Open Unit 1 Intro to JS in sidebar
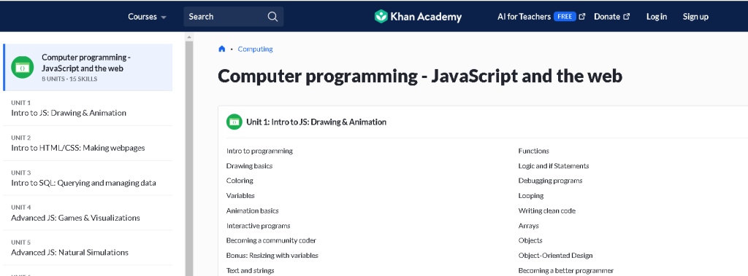748x276 pixels. (x=88, y=109)
